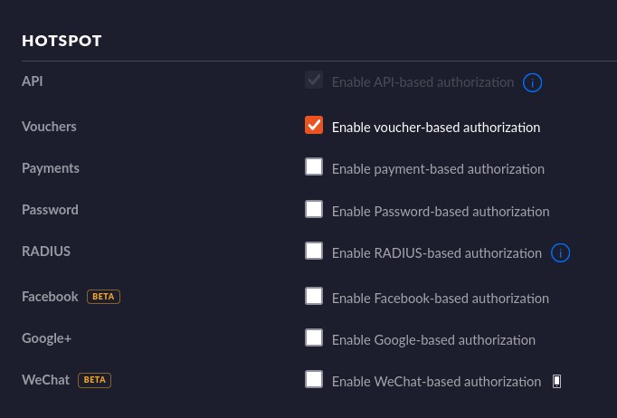Viewport: 617px width, 418px height.
Task: Select the Google-based authorization checkbox
Action: 314,338
